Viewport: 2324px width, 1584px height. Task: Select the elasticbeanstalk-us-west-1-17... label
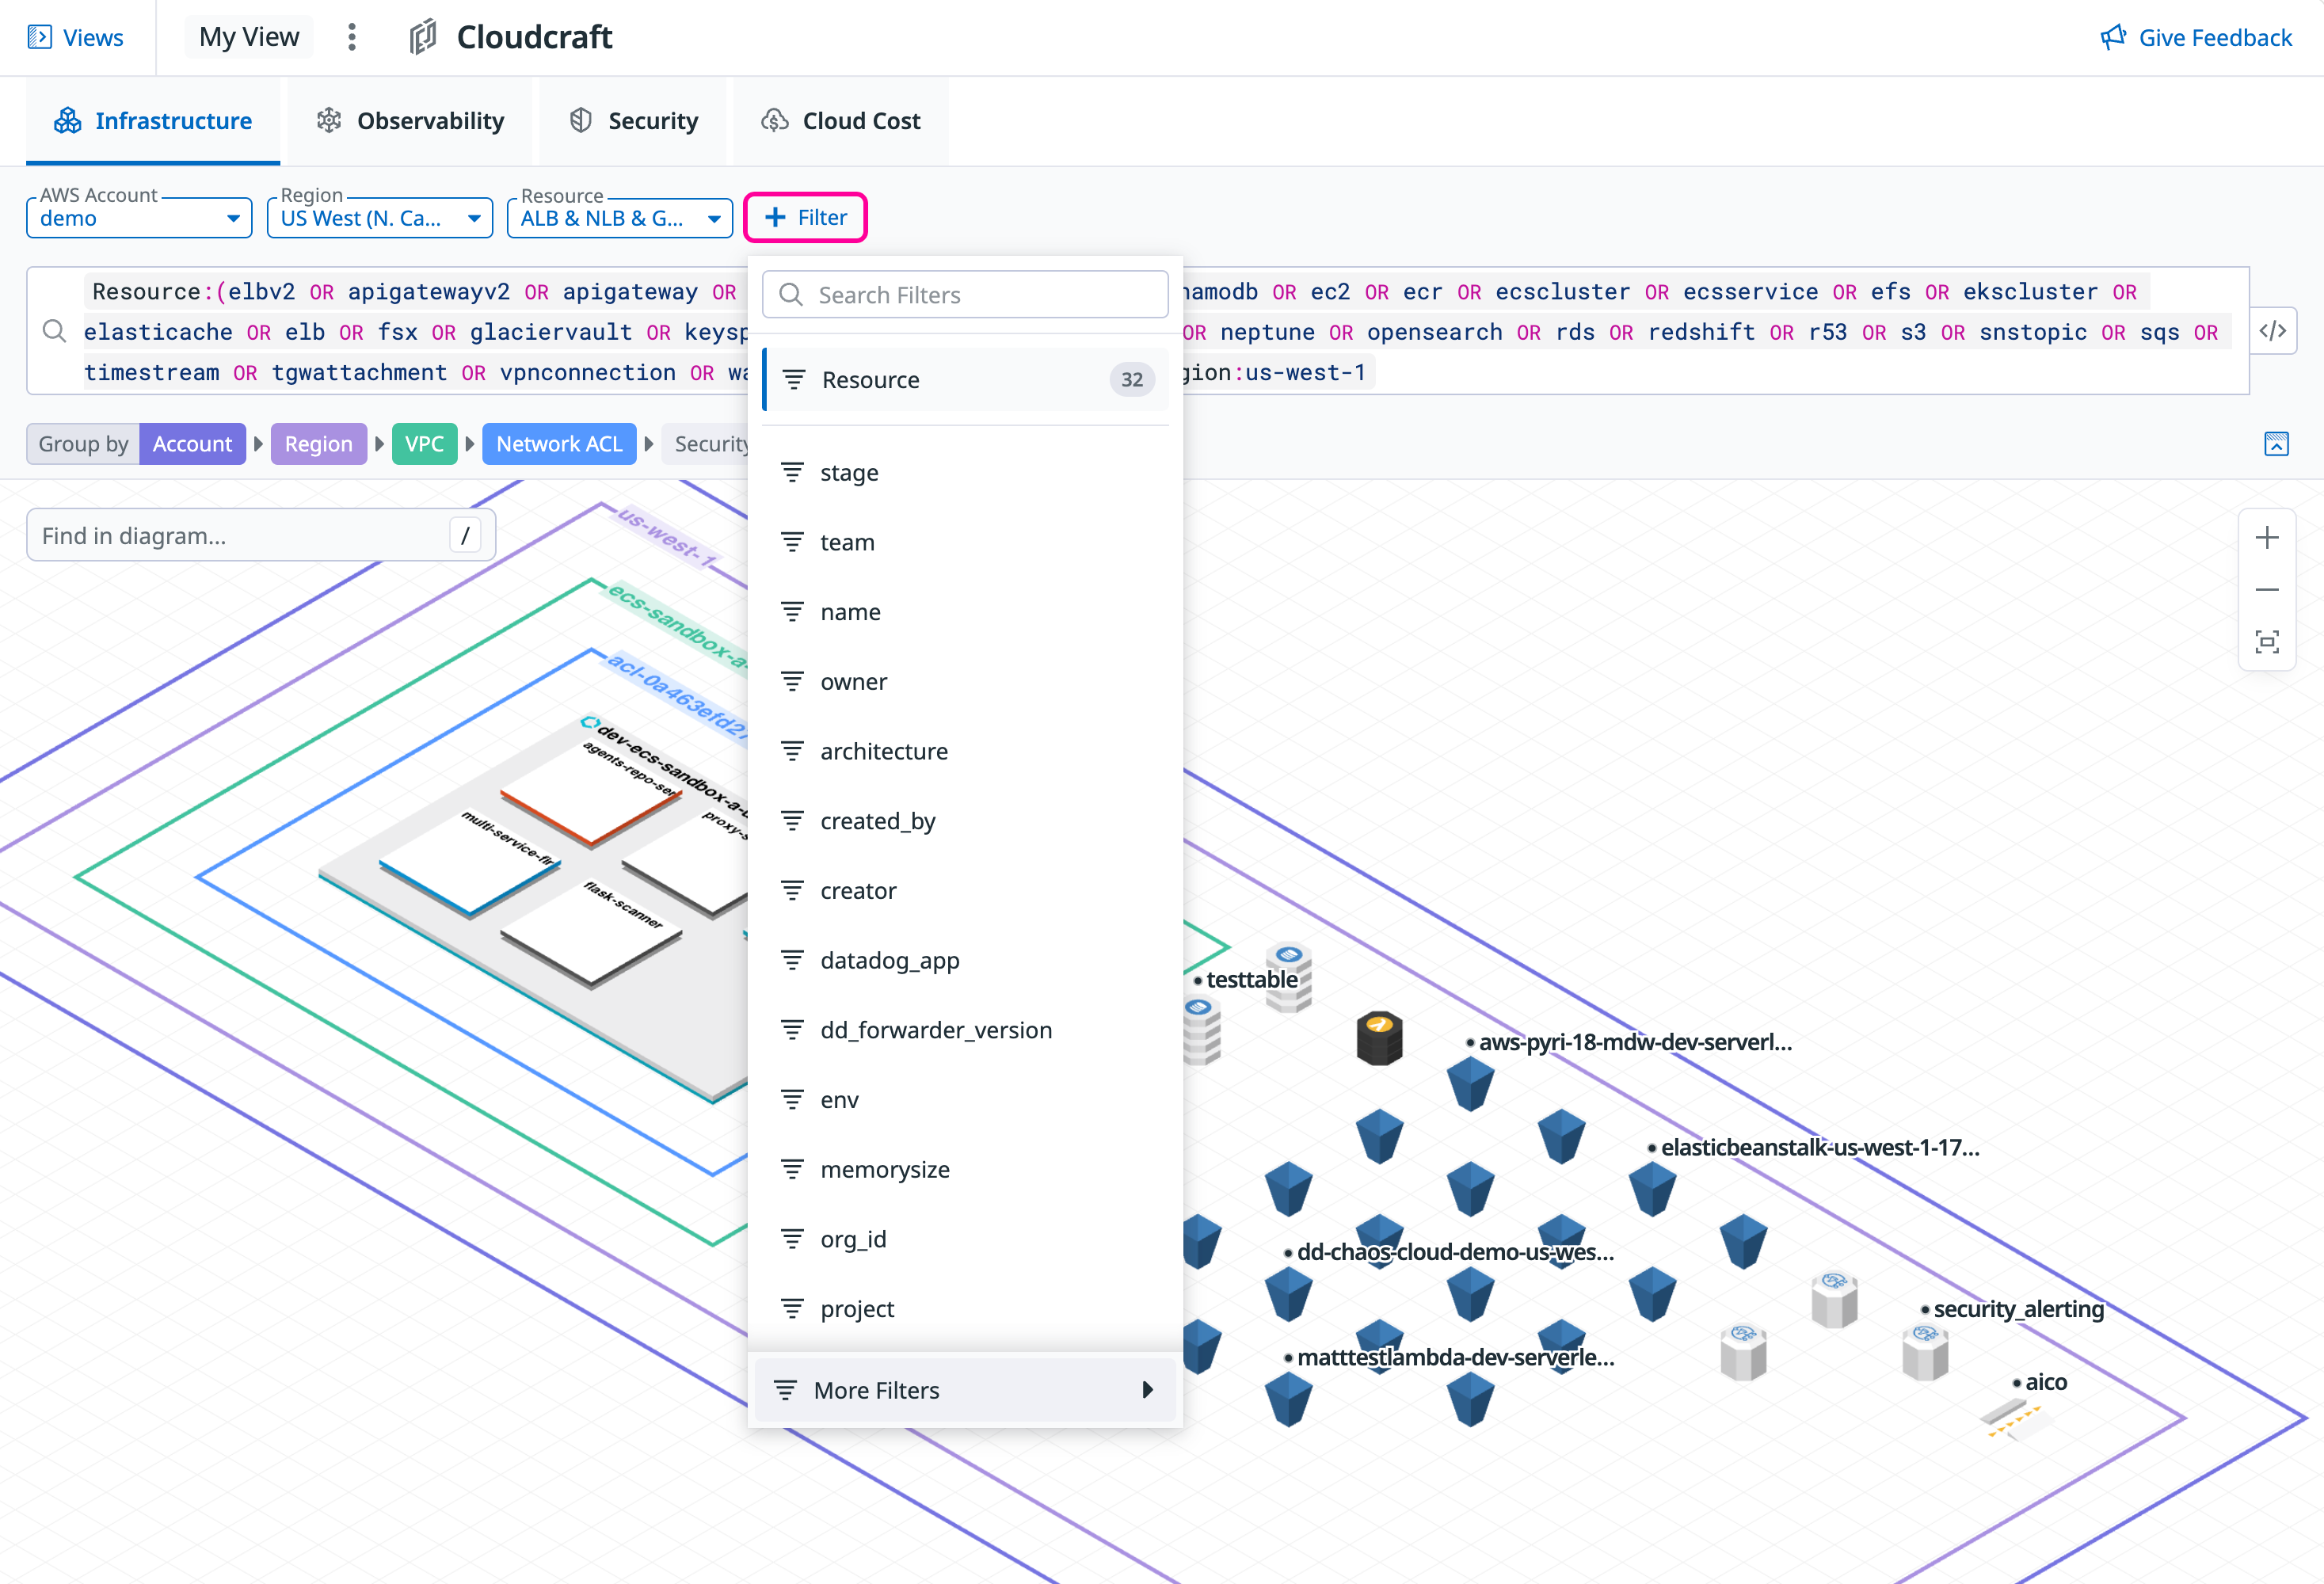1820,1147
